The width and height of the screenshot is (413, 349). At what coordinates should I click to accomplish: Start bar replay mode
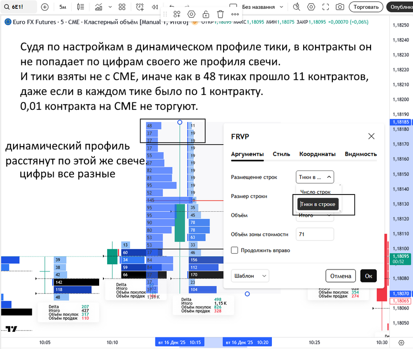pos(155,7)
